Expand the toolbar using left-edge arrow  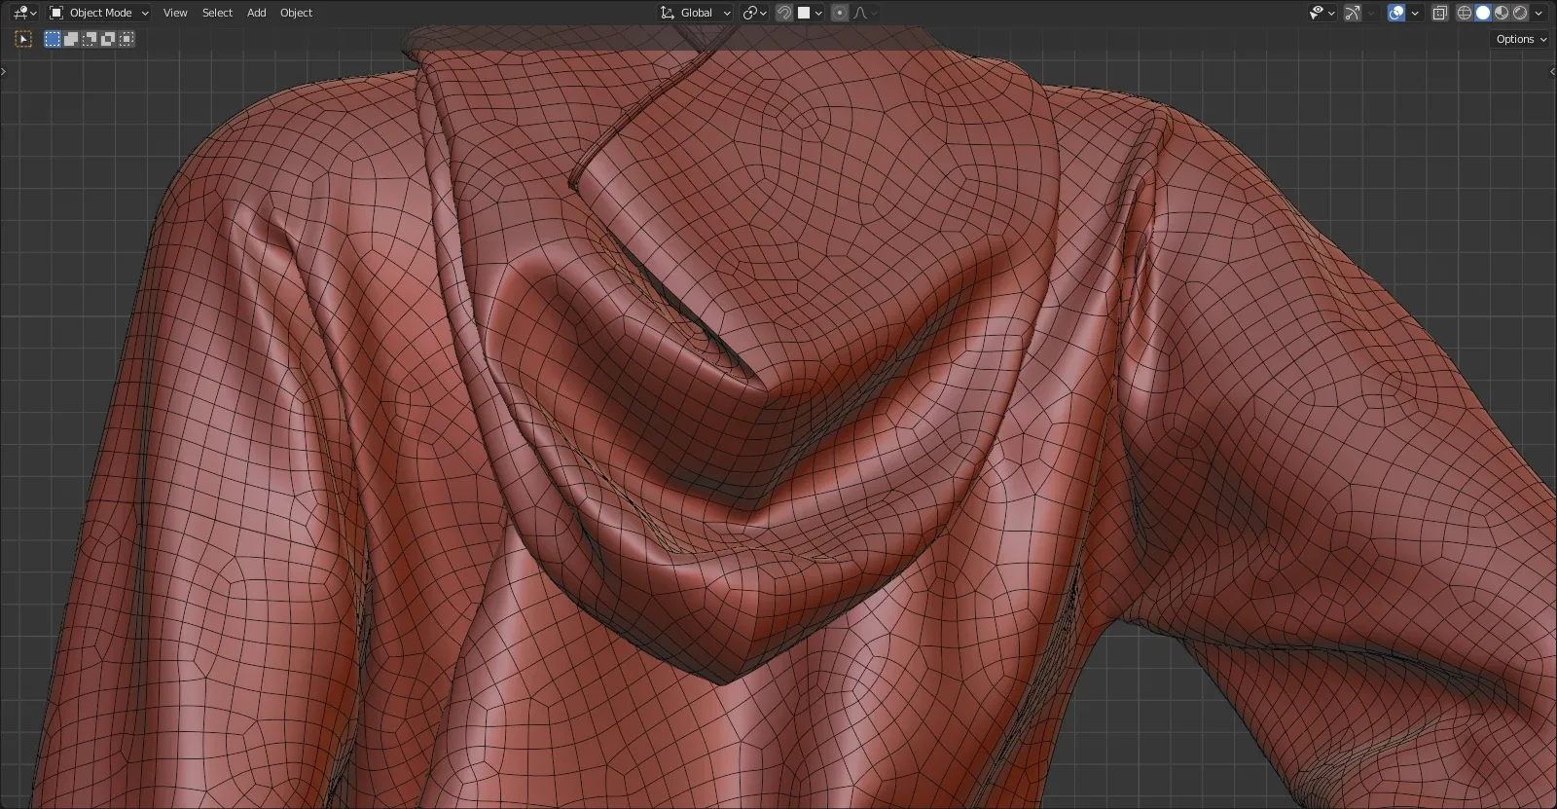[x=4, y=71]
